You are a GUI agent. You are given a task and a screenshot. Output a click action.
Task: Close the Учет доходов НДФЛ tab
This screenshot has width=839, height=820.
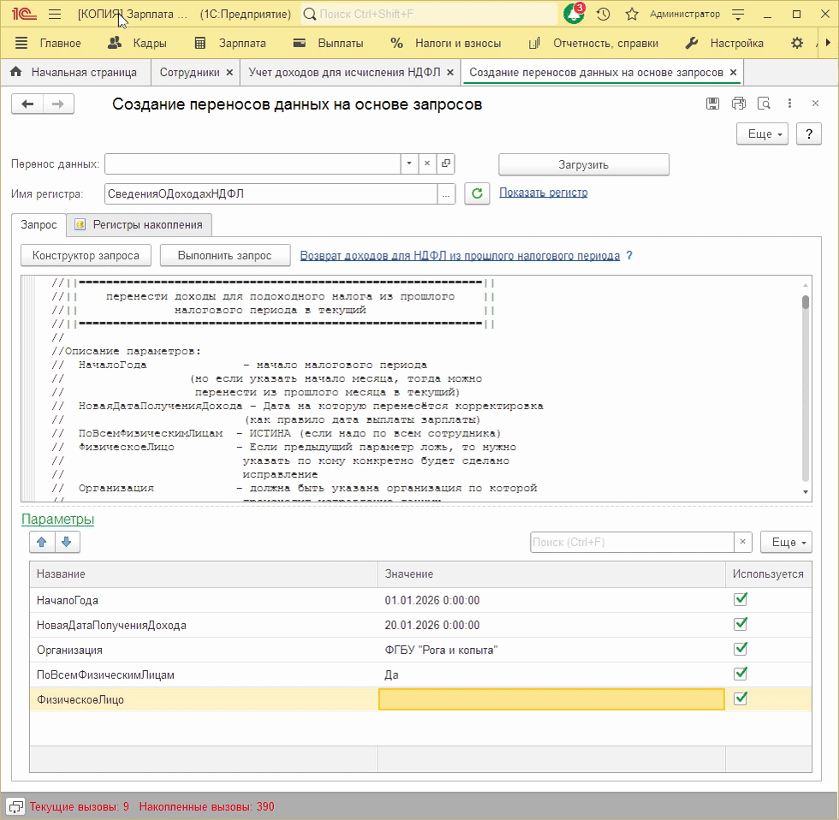pyautogui.click(x=450, y=72)
